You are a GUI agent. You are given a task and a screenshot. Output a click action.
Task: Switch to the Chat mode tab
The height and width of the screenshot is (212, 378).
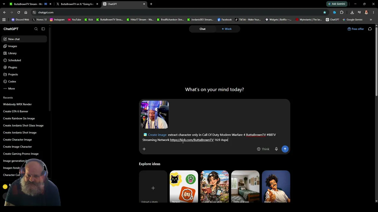point(202,29)
